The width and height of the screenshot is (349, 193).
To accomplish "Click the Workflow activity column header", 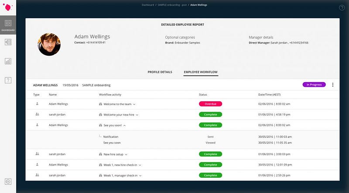I will pyautogui.click(x=110, y=94).
